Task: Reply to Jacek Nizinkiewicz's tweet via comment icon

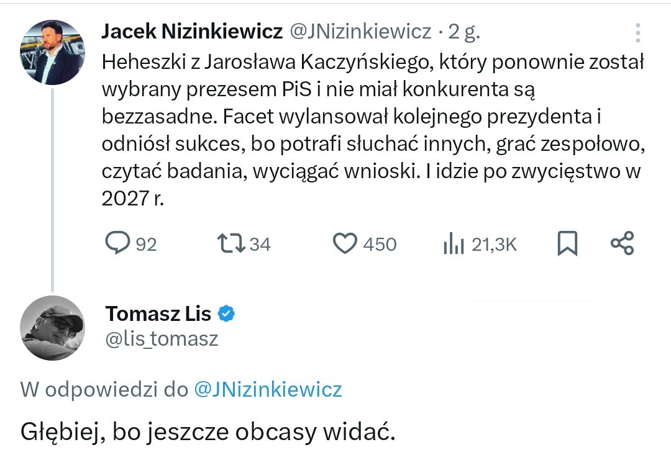Action: 117,243
